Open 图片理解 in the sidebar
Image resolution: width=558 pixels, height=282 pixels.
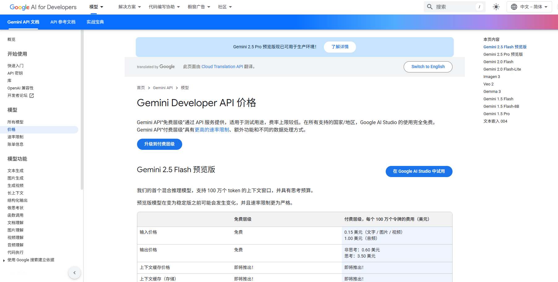[x=15, y=230]
